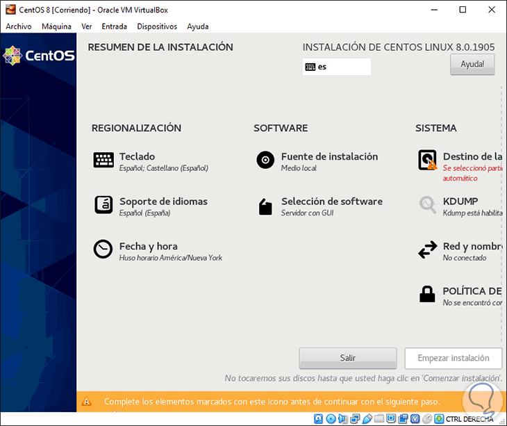This screenshot has height=426, width=507.
Task: Click the SISTEMA section heading
Action: pos(436,128)
